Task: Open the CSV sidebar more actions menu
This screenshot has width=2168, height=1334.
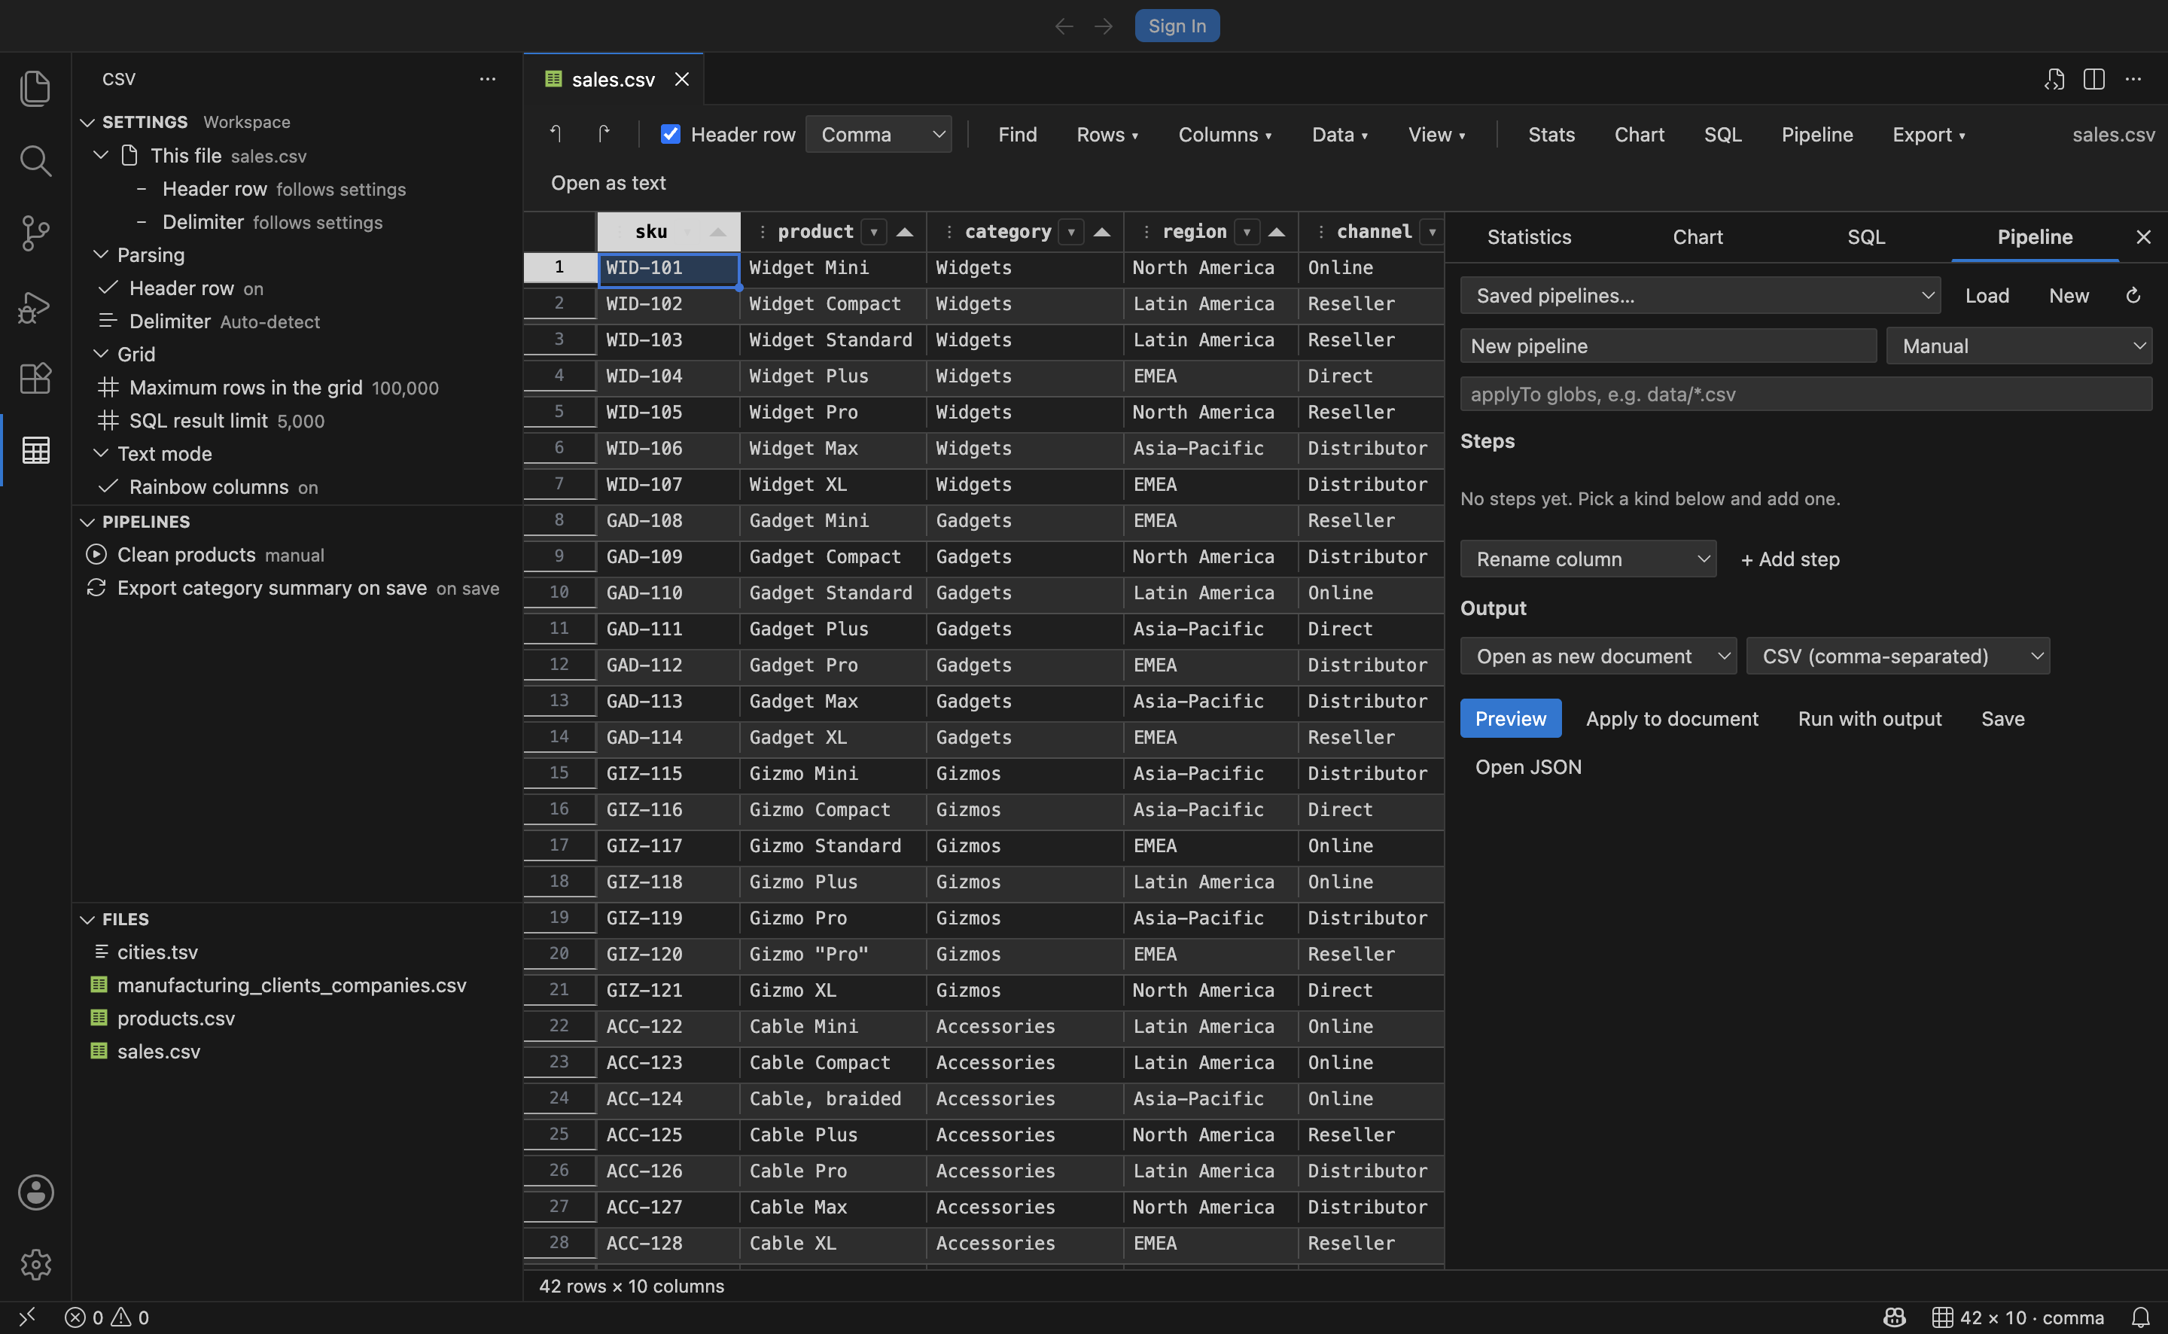Action: (x=488, y=79)
